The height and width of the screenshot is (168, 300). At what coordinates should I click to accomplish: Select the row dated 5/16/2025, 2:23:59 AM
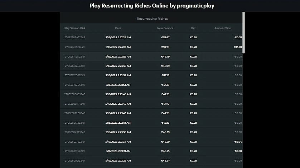tap(151, 56)
